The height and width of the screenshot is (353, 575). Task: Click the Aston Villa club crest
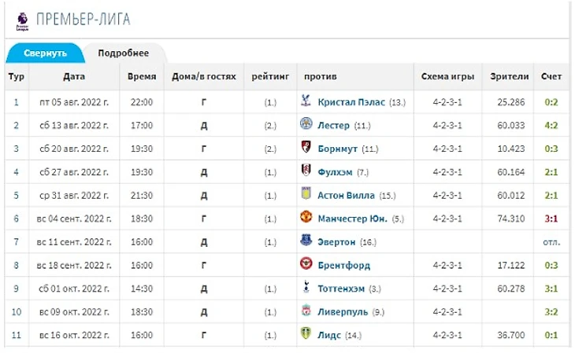point(306,195)
